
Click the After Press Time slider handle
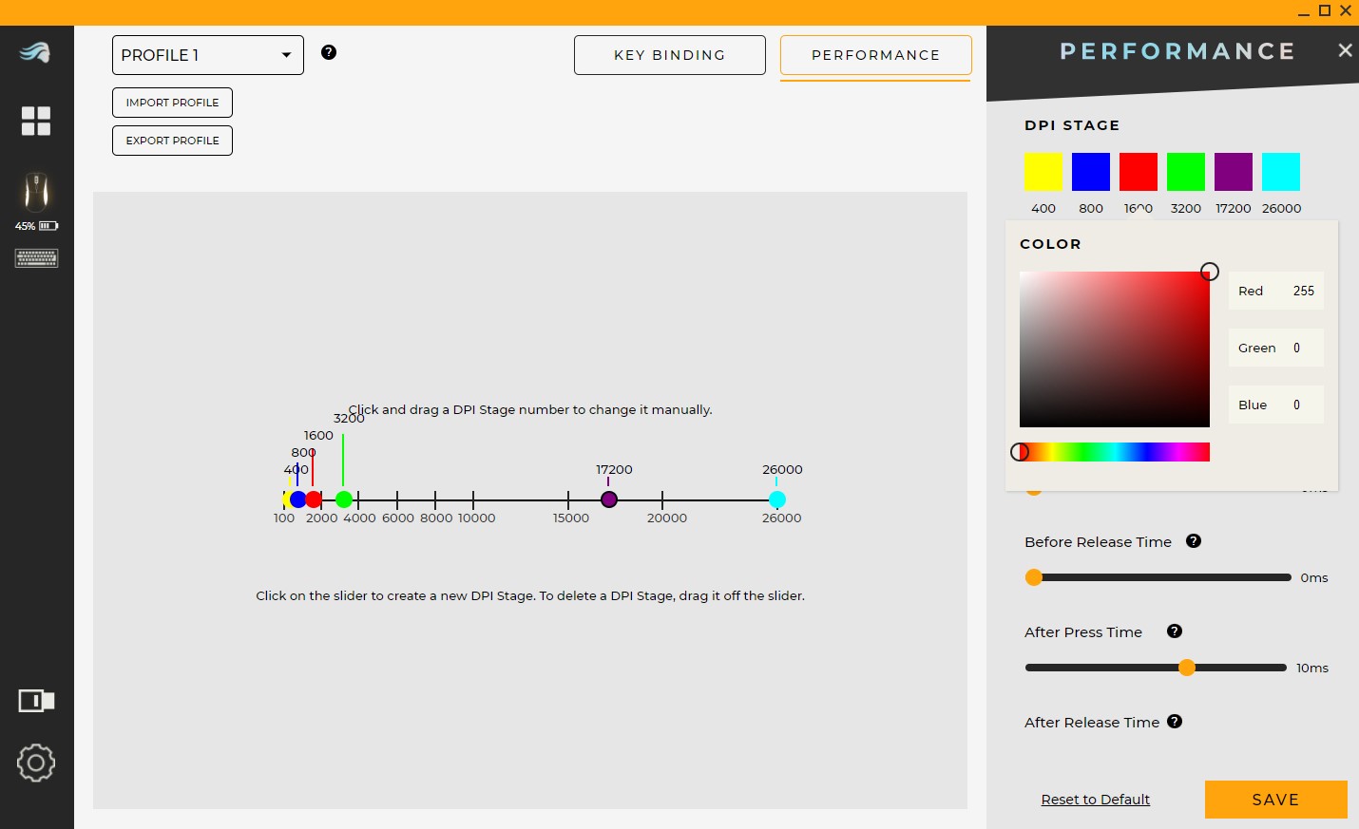[x=1186, y=668]
